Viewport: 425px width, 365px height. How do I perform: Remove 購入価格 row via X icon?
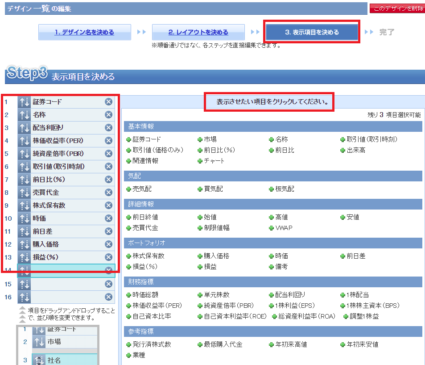click(x=108, y=244)
